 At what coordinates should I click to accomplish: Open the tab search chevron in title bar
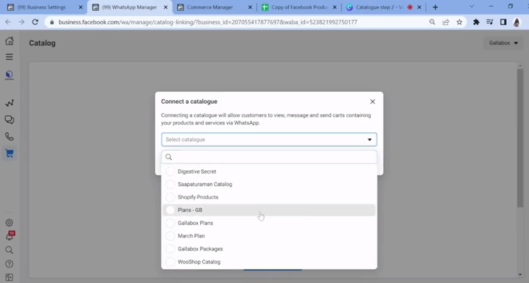[471, 6]
